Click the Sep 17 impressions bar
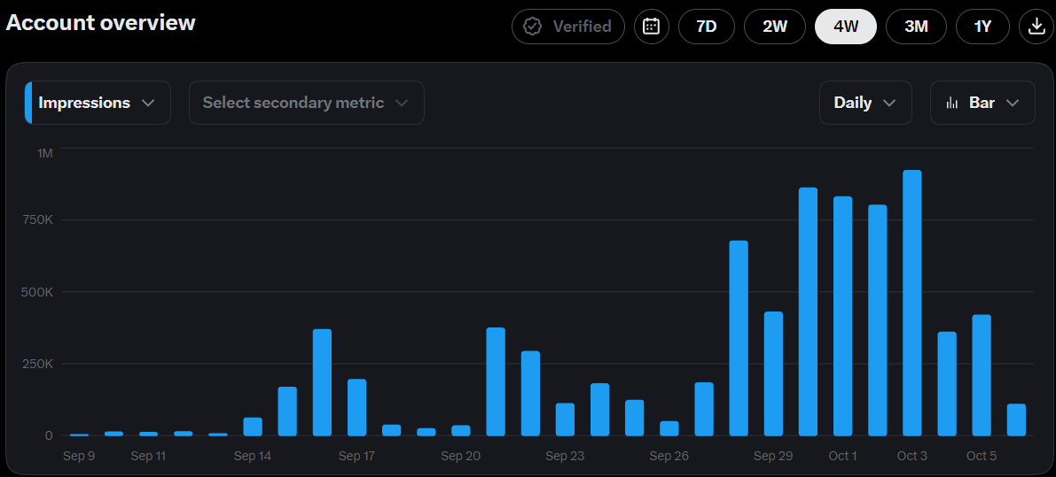Screen dimensions: 1056x477 coord(357,408)
